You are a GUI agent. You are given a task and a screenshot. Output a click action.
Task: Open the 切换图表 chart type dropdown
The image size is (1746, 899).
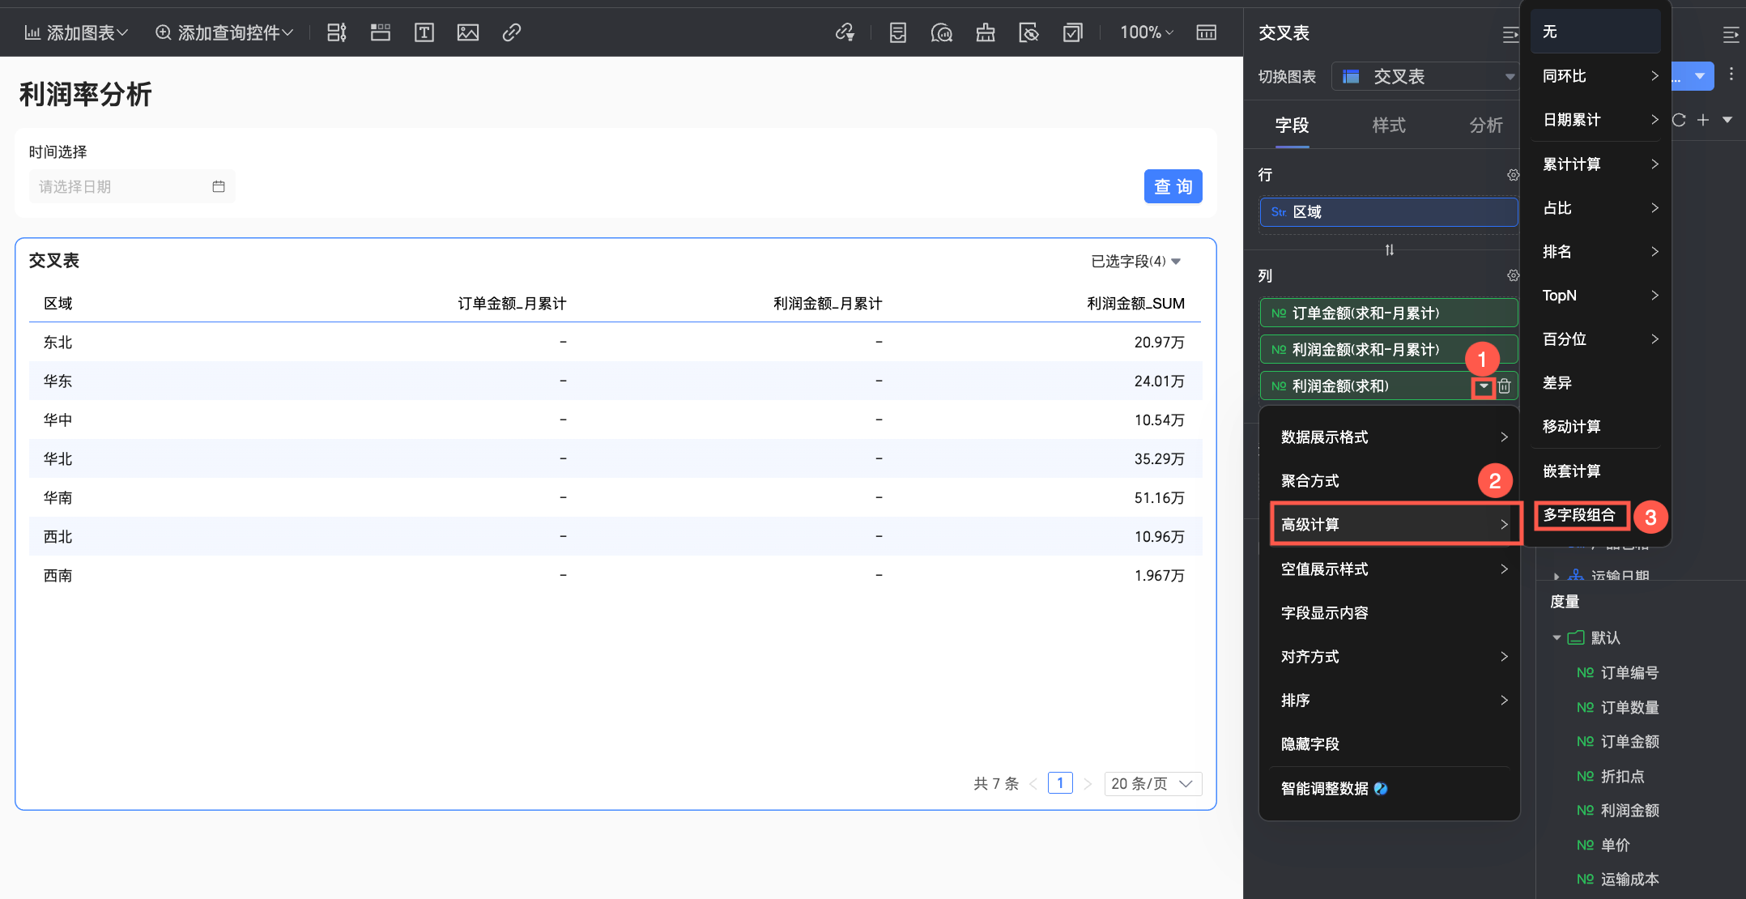click(x=1426, y=76)
